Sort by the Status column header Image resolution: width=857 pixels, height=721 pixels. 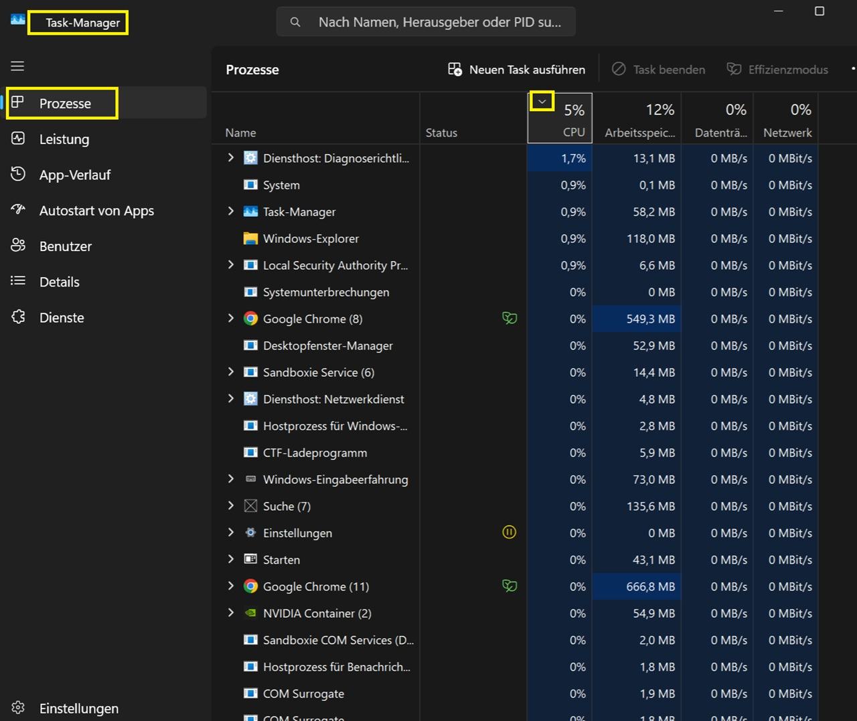click(473, 118)
